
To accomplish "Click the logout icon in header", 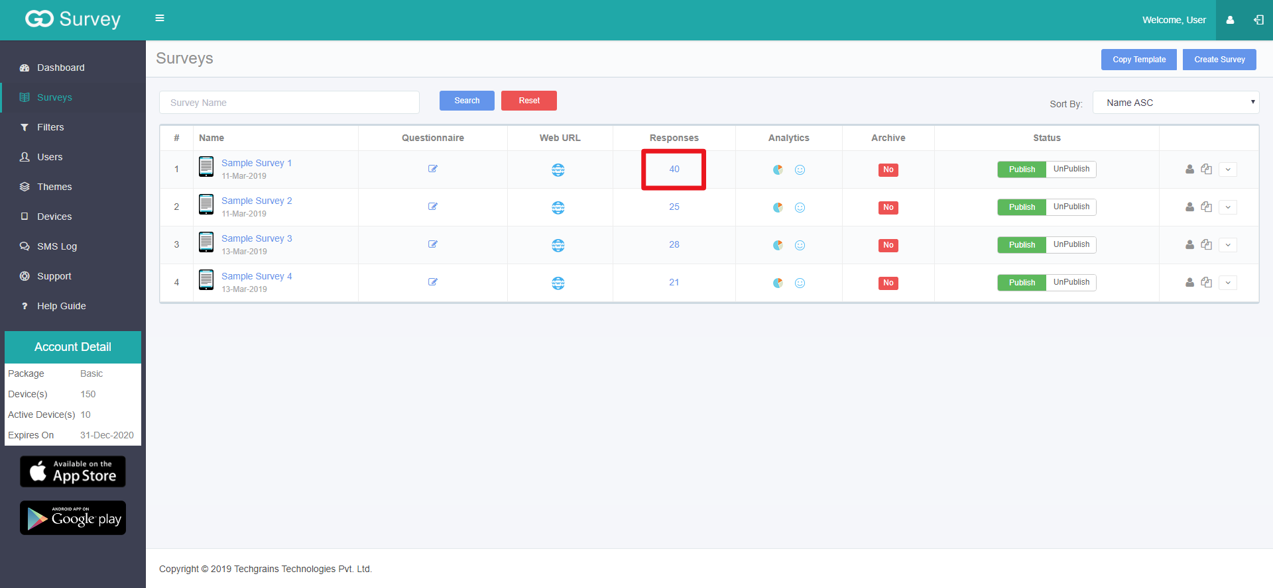I will point(1258,20).
